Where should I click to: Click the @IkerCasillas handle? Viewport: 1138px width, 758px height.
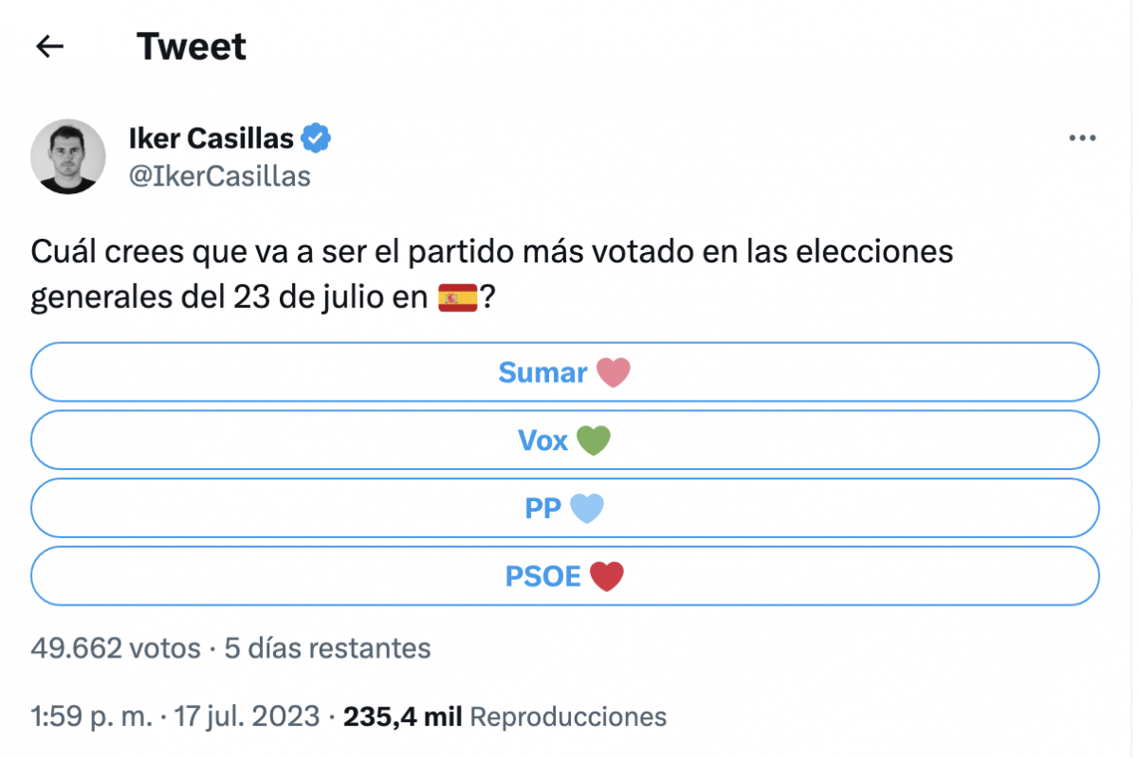[219, 176]
